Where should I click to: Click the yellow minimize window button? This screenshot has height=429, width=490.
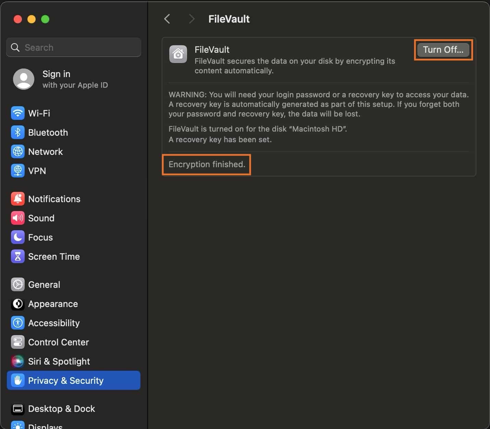tap(32, 19)
